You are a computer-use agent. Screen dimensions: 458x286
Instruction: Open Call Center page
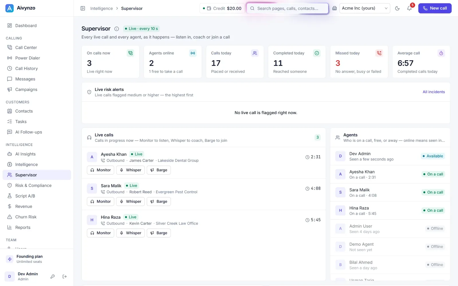coord(37,47)
